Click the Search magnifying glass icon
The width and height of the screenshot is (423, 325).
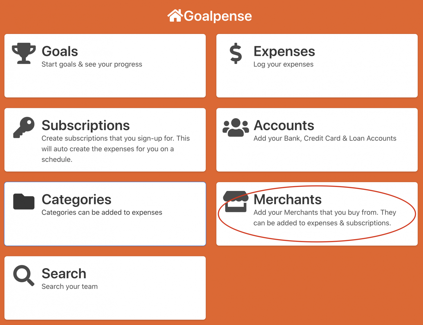point(24,275)
